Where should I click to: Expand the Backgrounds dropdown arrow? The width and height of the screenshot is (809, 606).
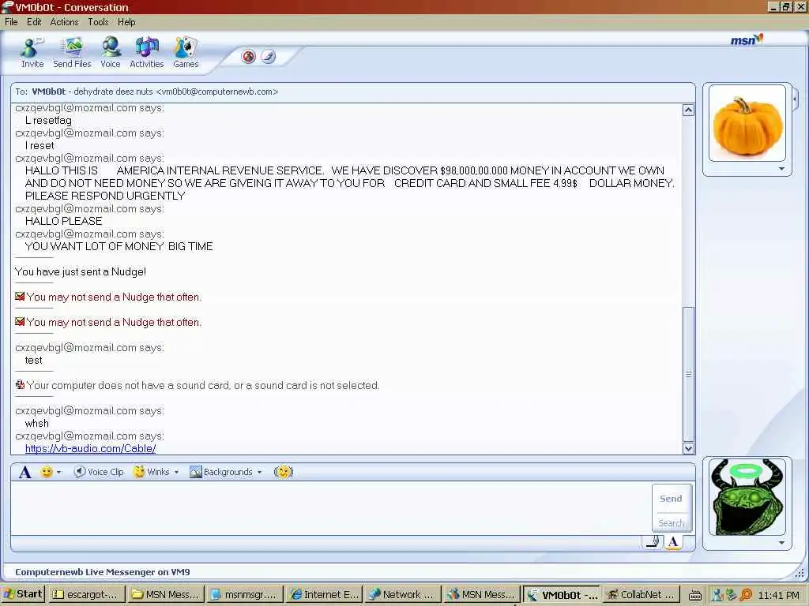(259, 472)
